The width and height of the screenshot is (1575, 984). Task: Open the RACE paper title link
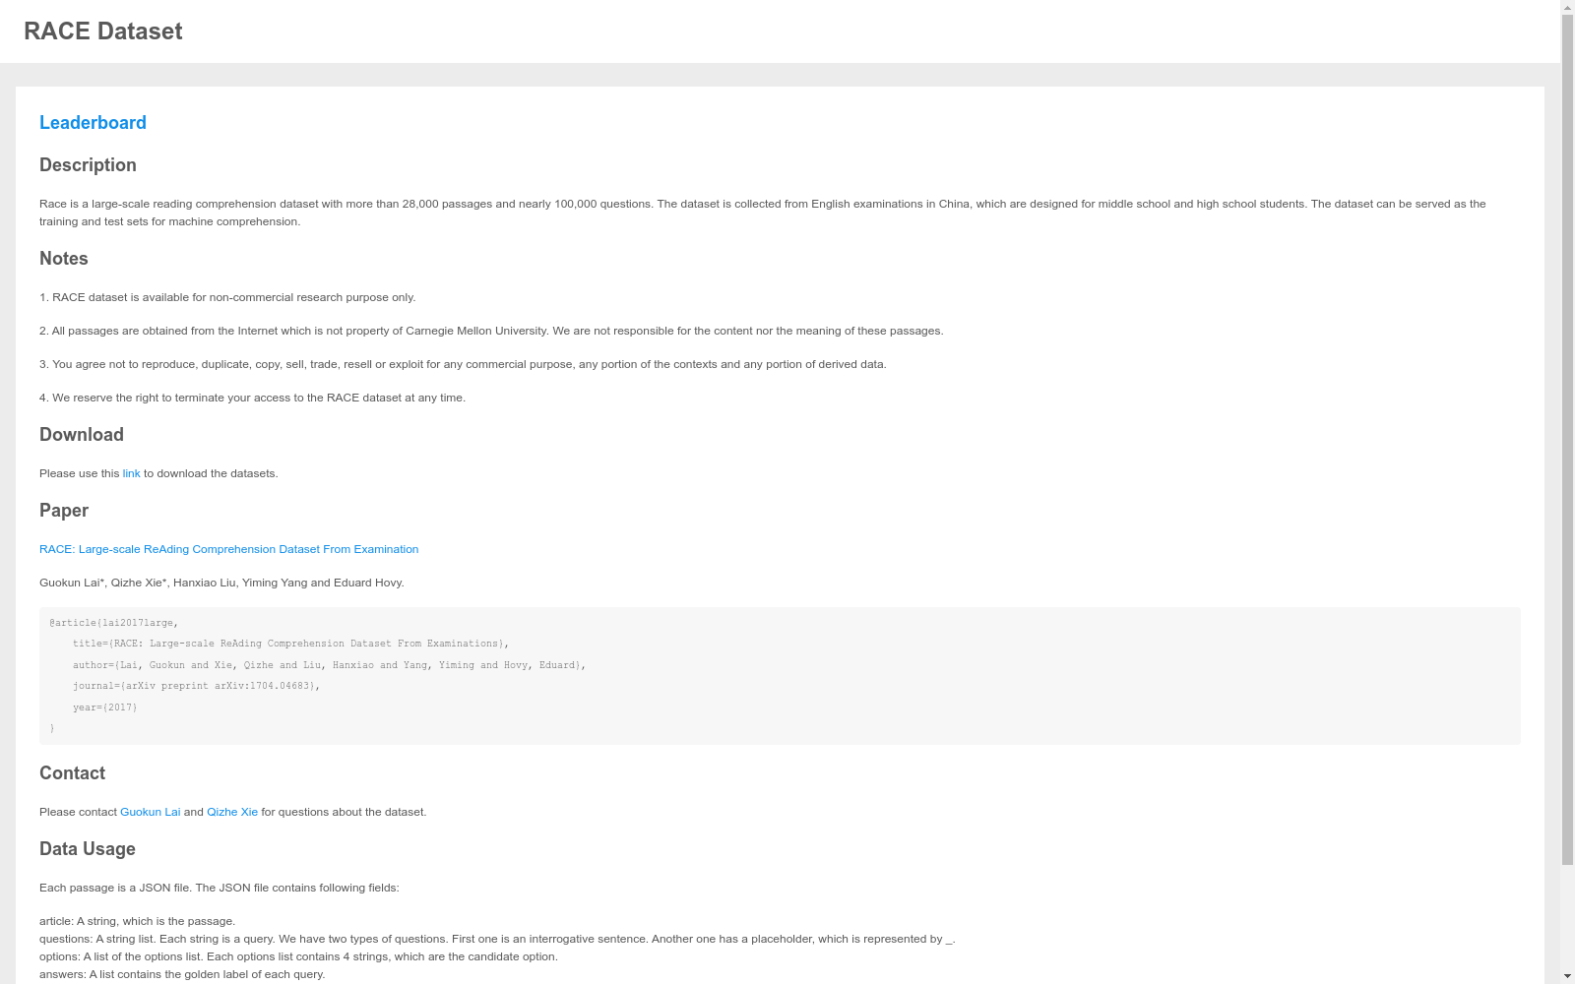tap(228, 549)
